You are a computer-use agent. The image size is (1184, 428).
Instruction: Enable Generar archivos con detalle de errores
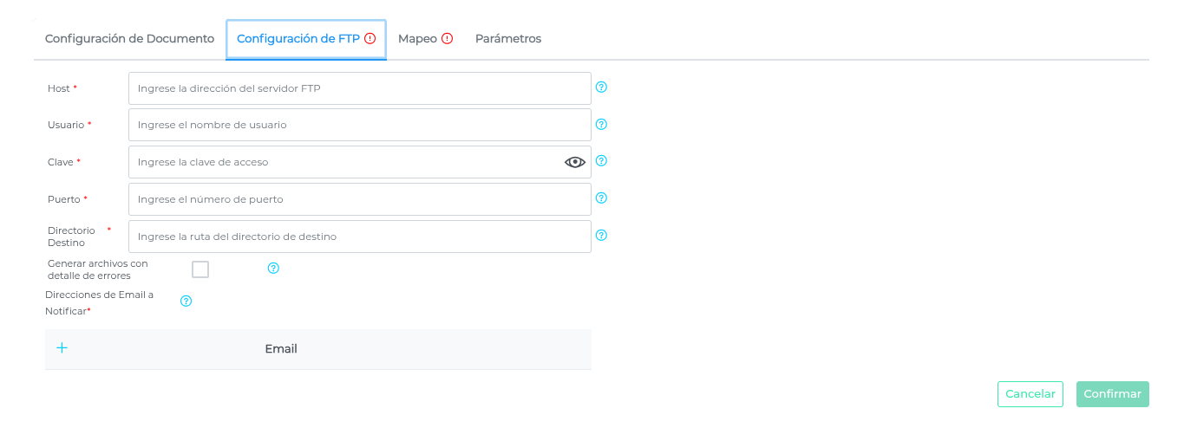click(x=200, y=269)
